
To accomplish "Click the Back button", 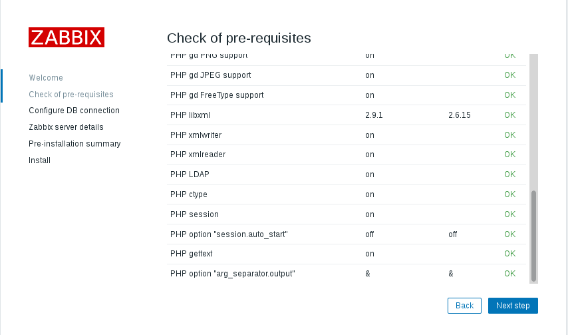I will (464, 306).
